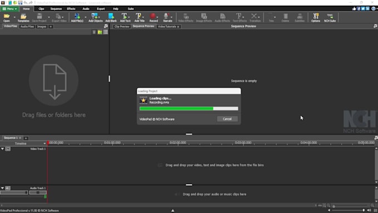Select the Home ribbon tab

tap(26, 9)
